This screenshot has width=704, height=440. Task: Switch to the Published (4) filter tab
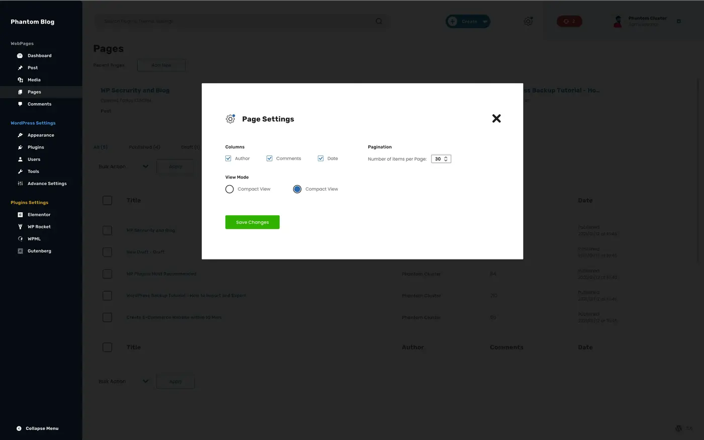pos(144,147)
